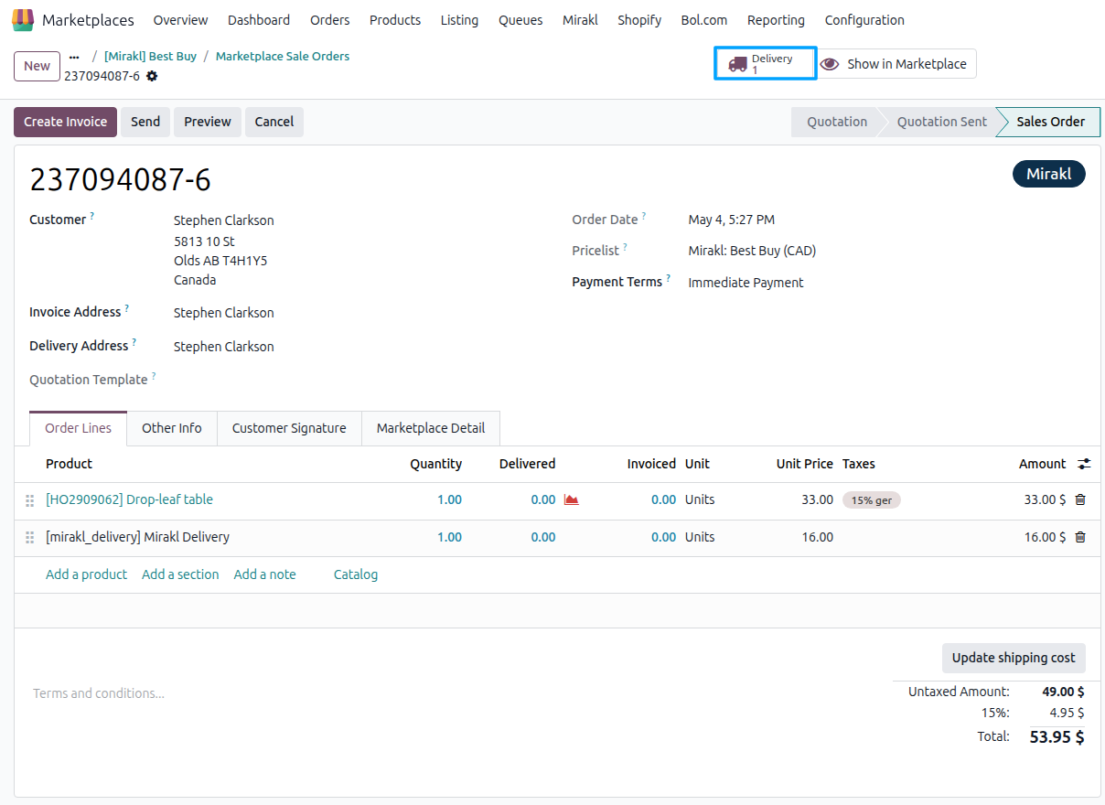The image size is (1105, 805).
Task: Open the [HO2909062] Drop-leaf table product link
Action: coord(129,499)
